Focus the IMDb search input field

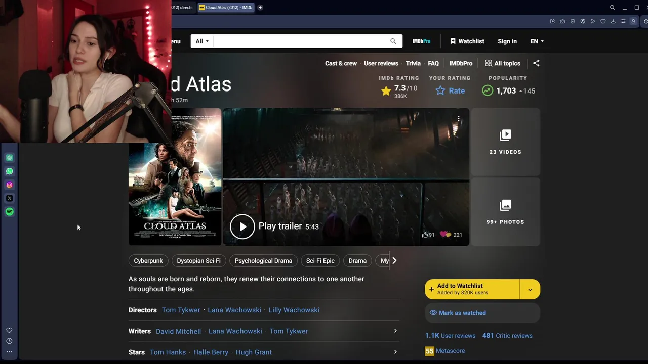(x=301, y=41)
